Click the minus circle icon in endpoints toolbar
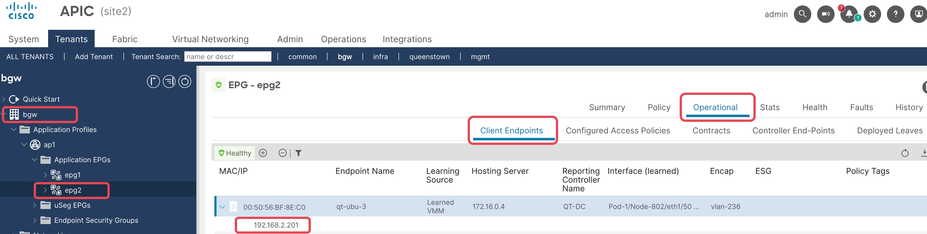Screen dimensions: 927x234 (283, 153)
